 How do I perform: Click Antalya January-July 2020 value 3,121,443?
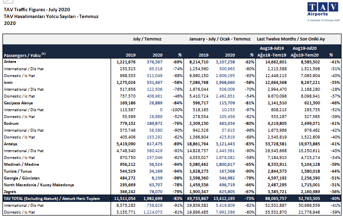pos(225,144)
